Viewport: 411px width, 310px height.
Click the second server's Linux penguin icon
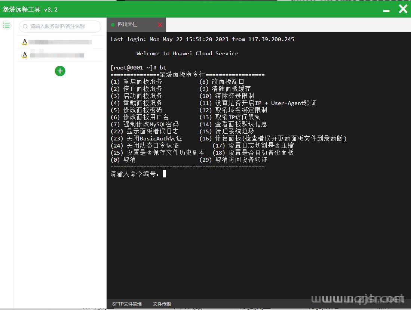pos(25,55)
